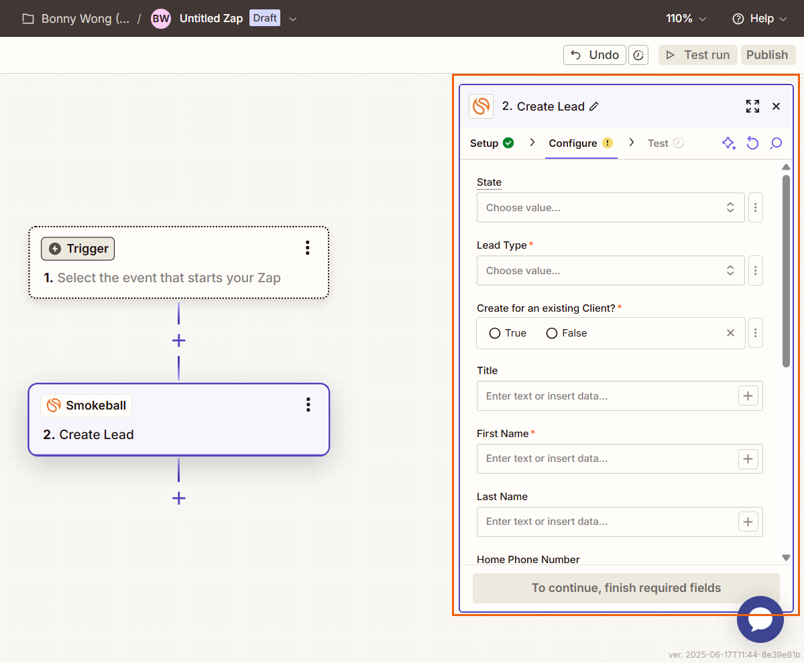This screenshot has height=663, width=804.
Task: Open the version history clock icon
Action: click(x=638, y=55)
